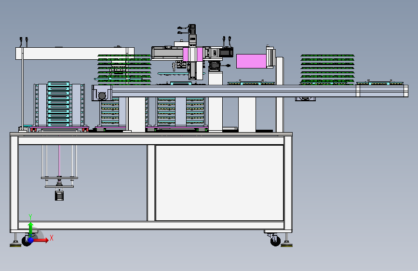
Task: Select the right caster wheel
Action: 275,241
